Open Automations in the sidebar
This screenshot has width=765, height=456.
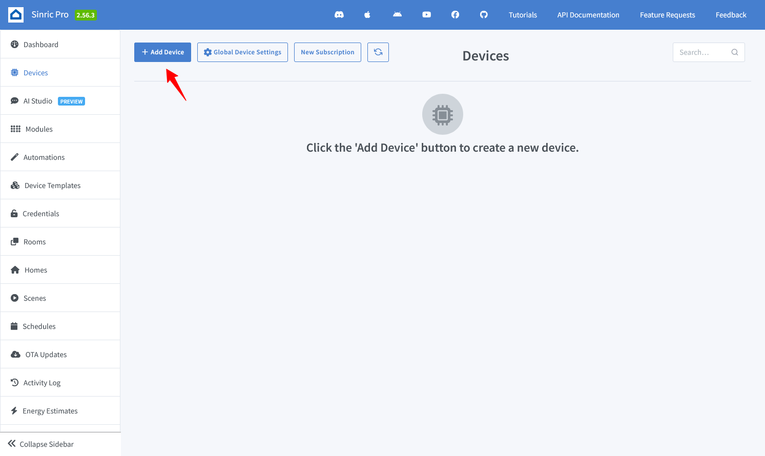pyautogui.click(x=60, y=157)
